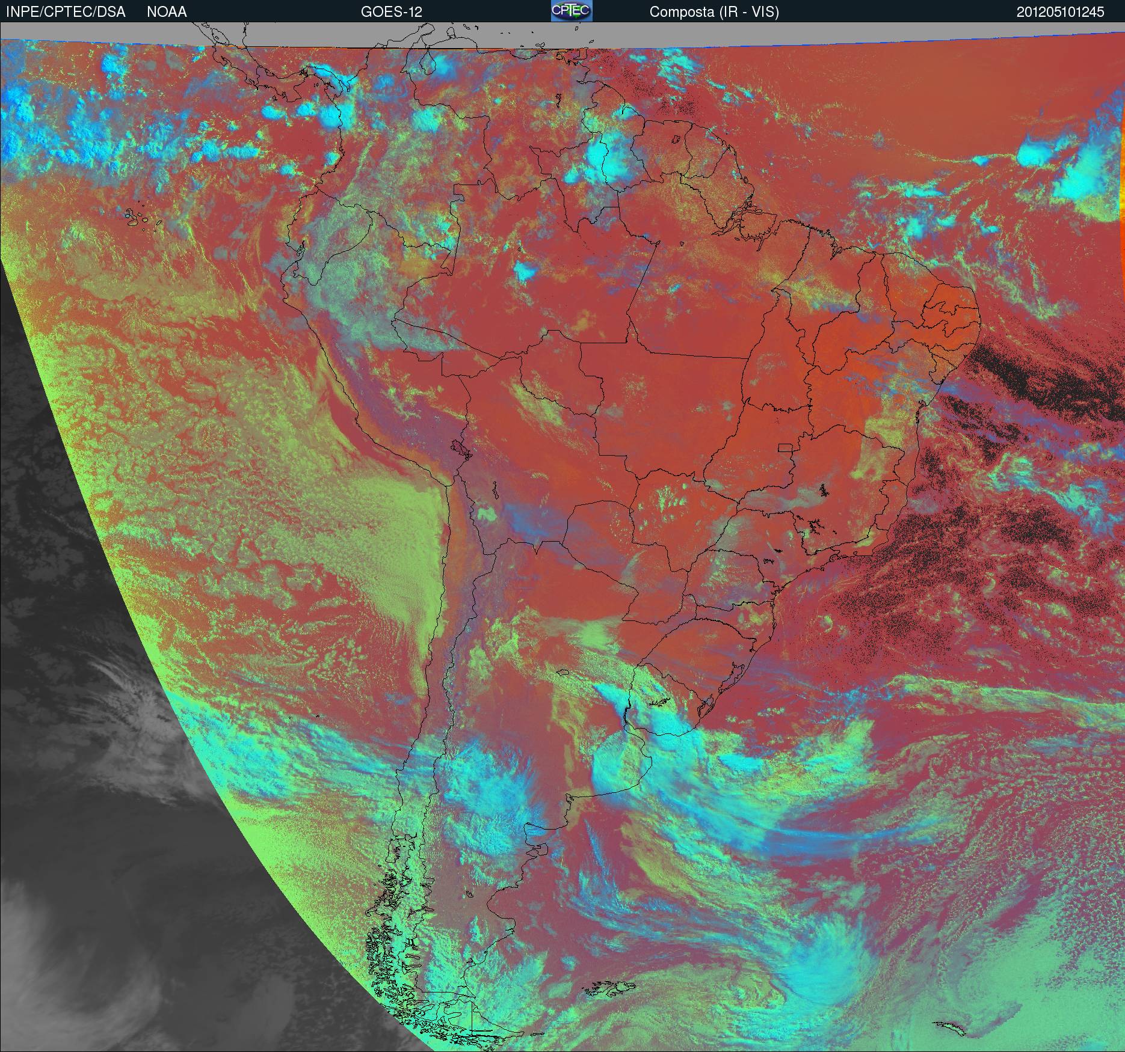Click the NOAA label in header

(167, 12)
